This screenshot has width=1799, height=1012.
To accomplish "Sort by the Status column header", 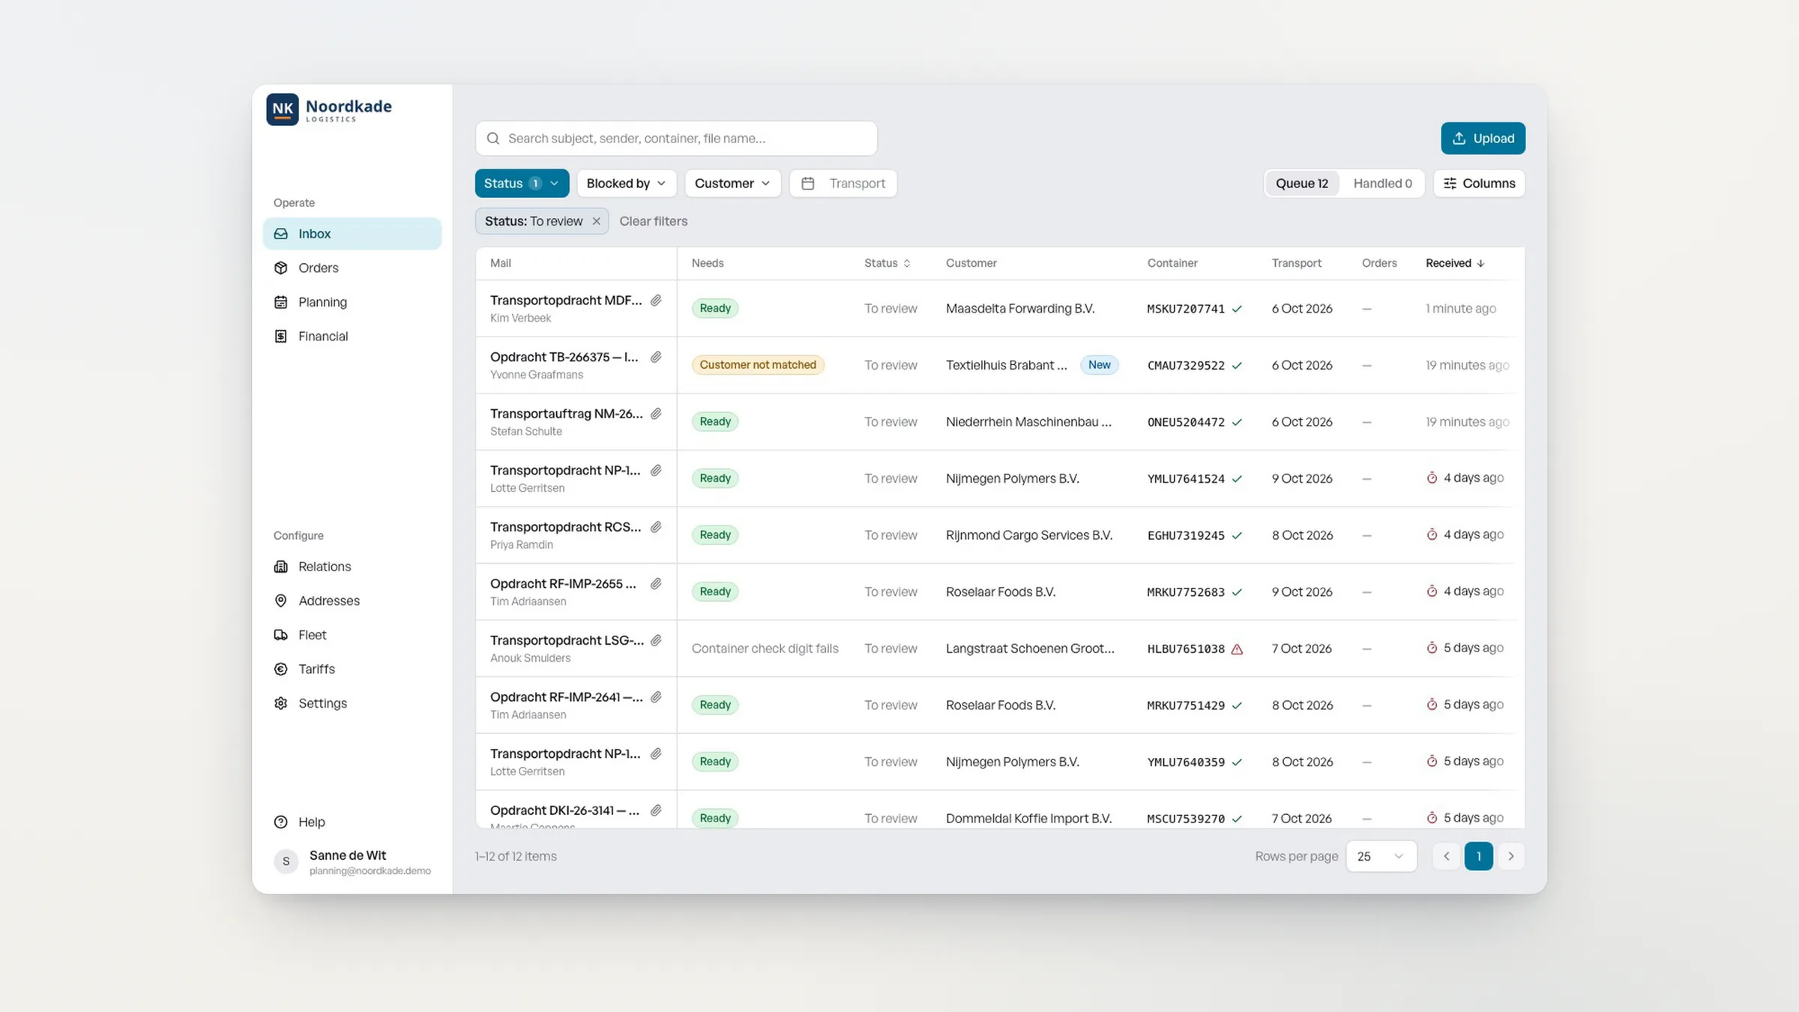I will (887, 263).
